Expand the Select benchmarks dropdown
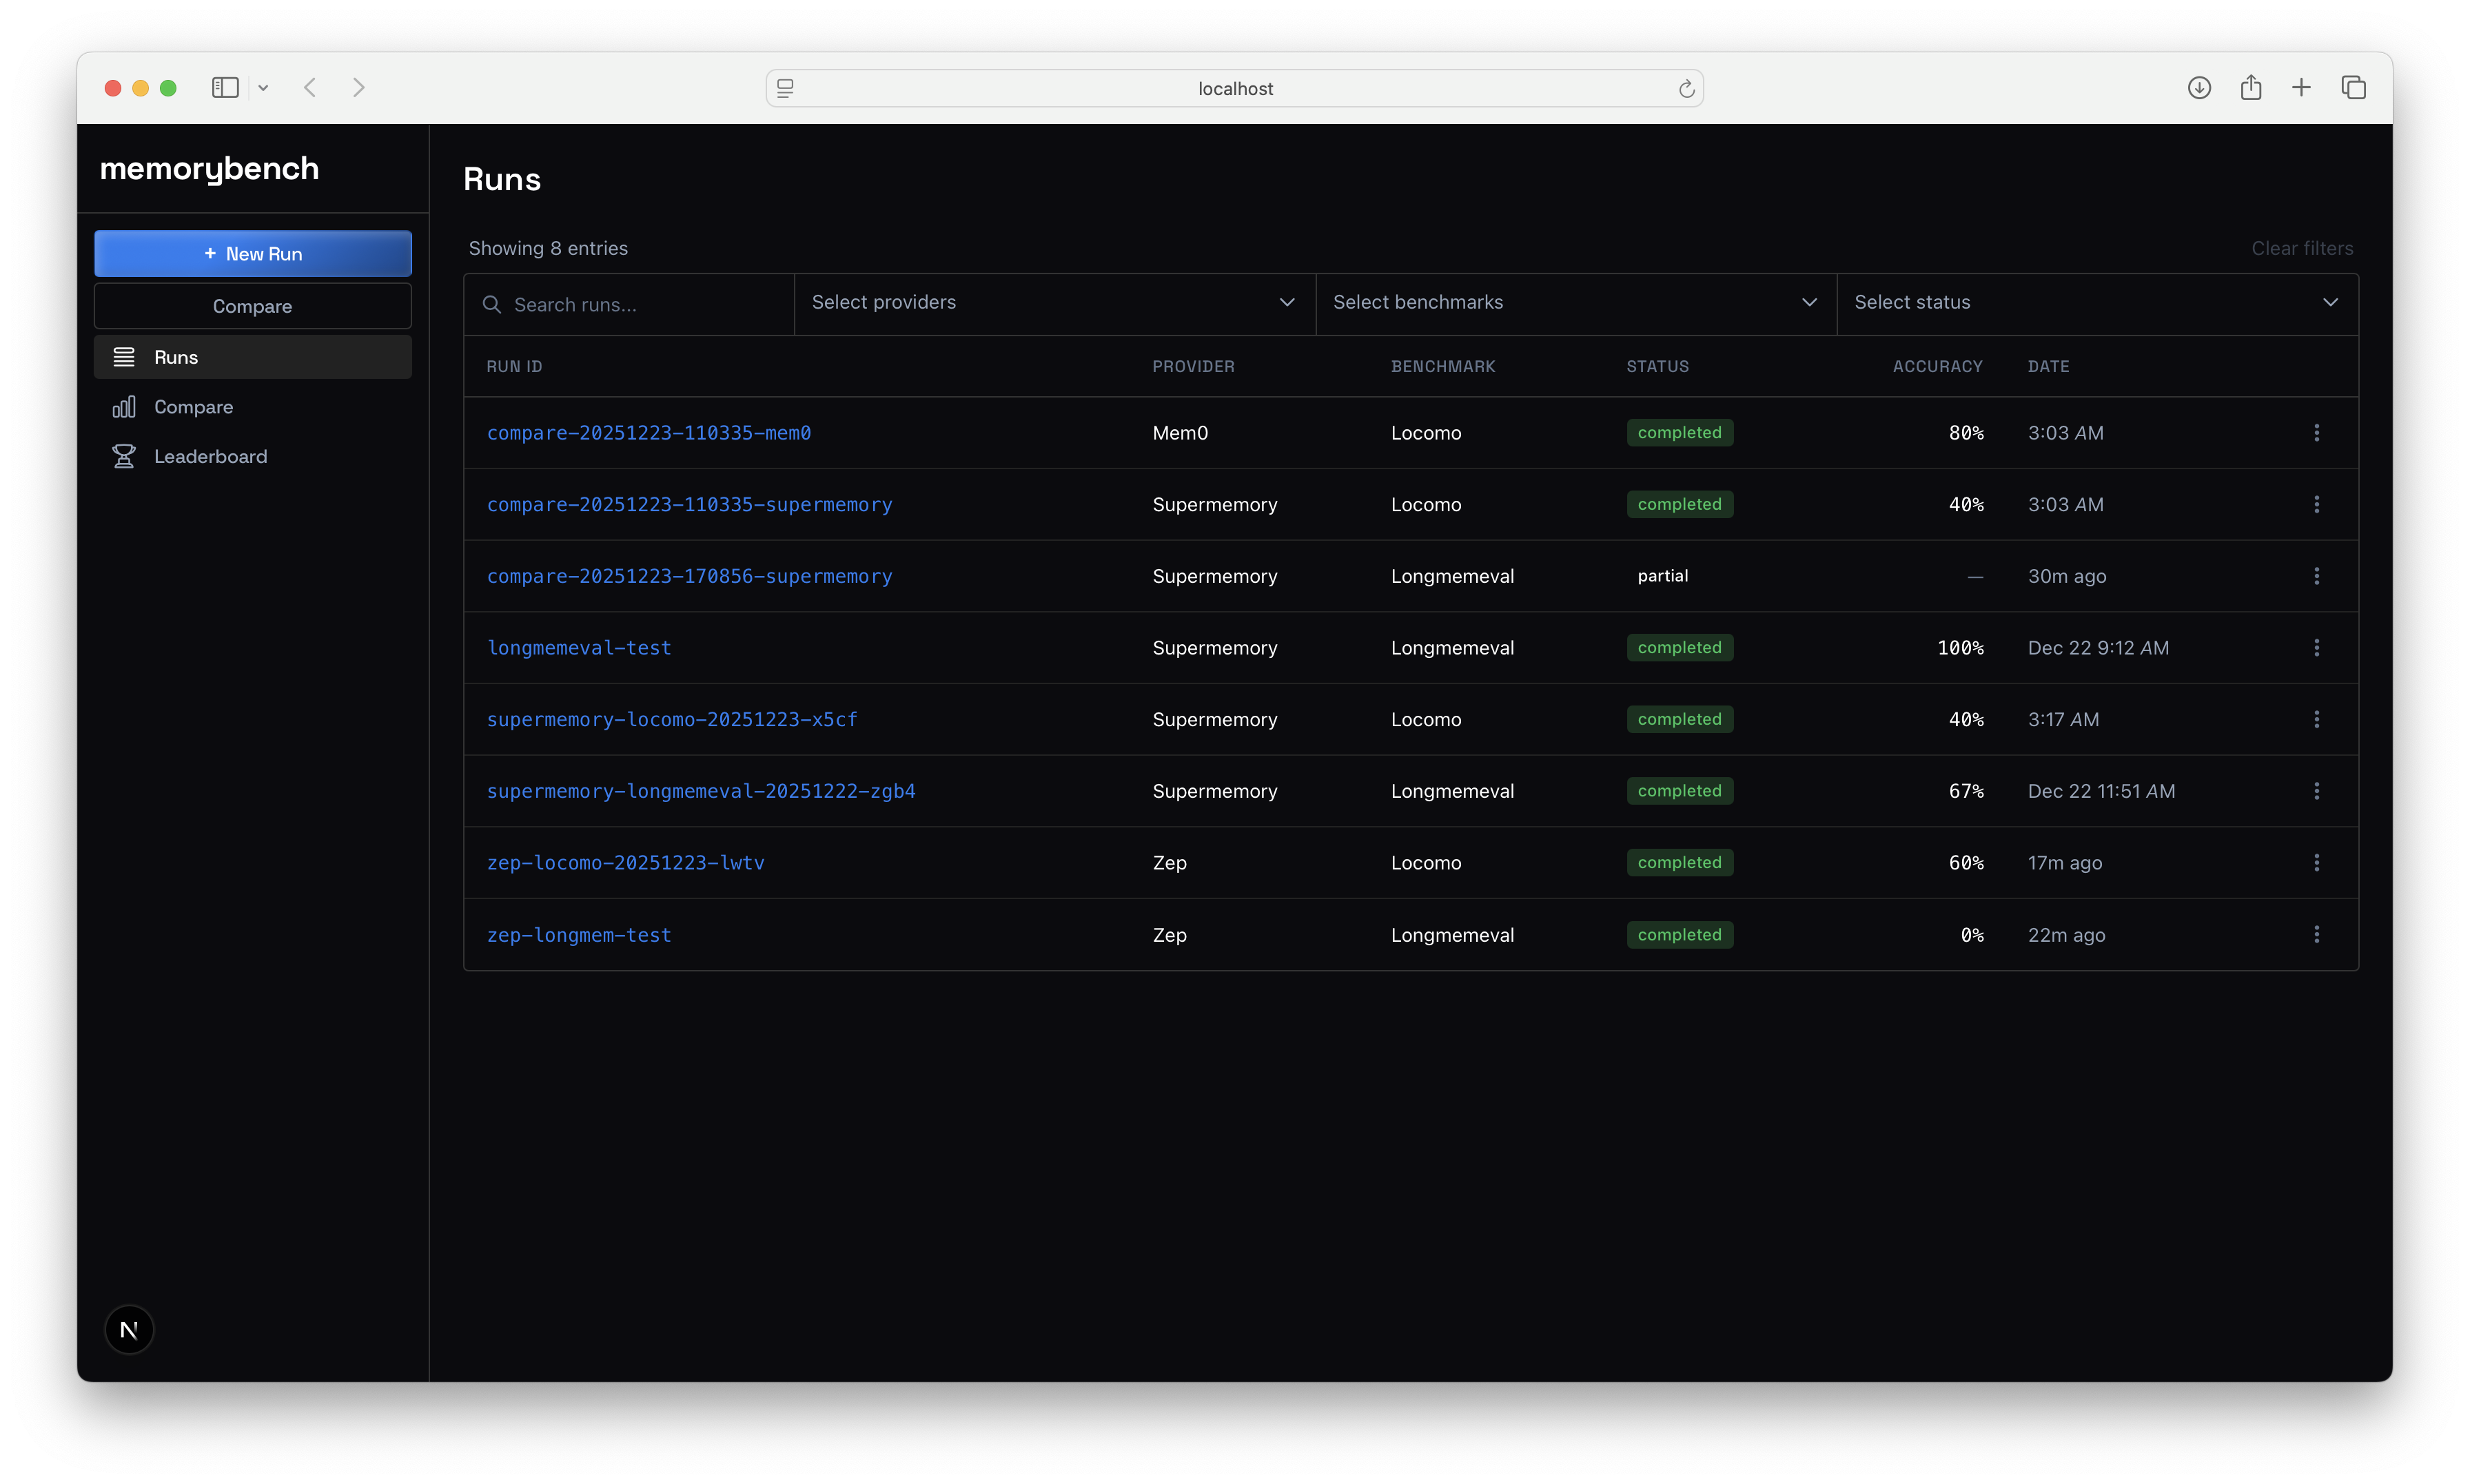Screen dimensions: 2470x1484 (x=1575, y=302)
